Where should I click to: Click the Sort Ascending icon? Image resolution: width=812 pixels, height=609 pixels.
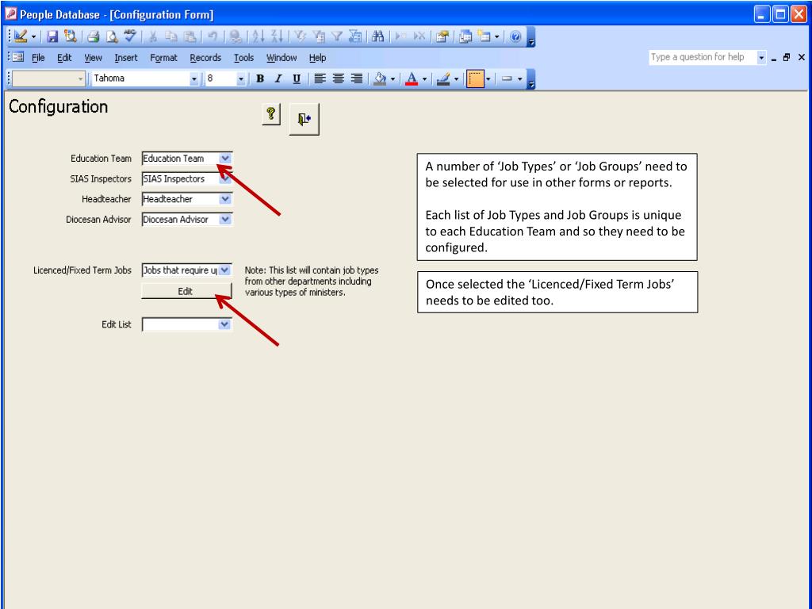point(258,36)
